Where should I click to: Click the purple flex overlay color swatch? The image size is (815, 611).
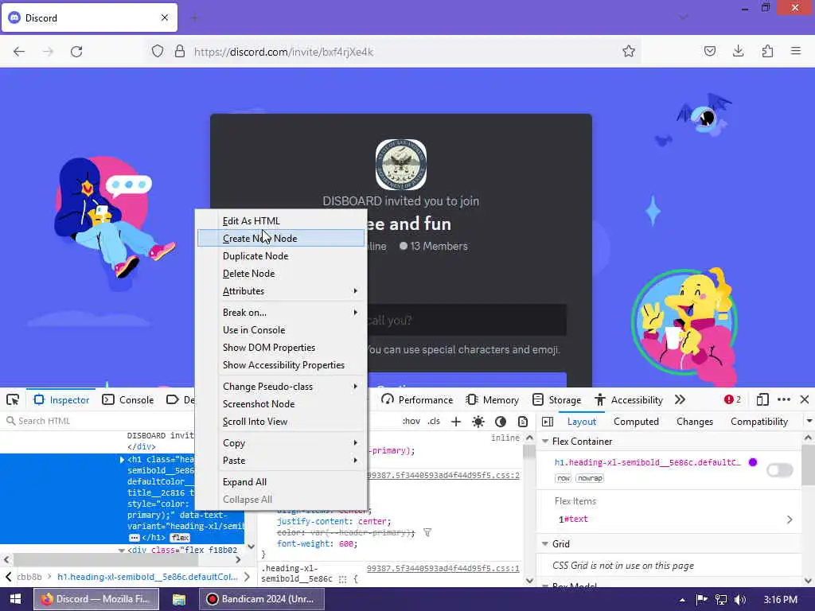[753, 462]
